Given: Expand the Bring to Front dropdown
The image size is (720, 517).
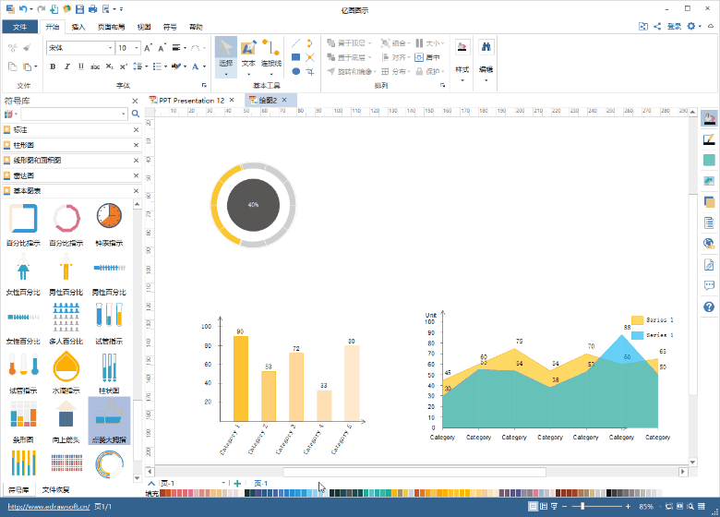Looking at the screenshot, I should tap(370, 43).
